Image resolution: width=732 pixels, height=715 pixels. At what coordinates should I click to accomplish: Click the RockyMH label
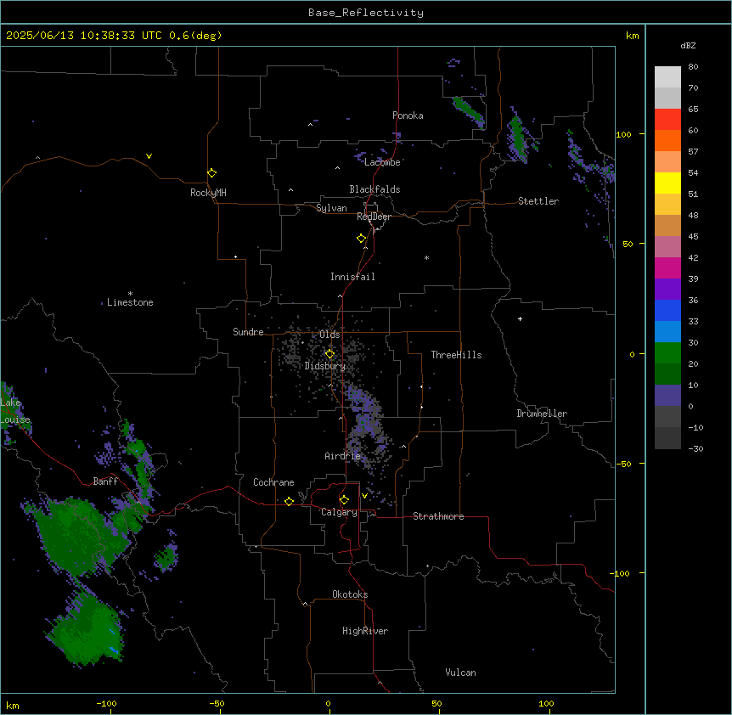point(208,193)
